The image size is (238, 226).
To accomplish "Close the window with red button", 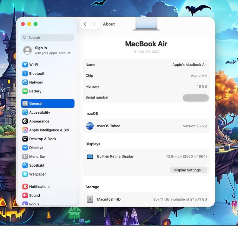I will click(x=23, y=24).
